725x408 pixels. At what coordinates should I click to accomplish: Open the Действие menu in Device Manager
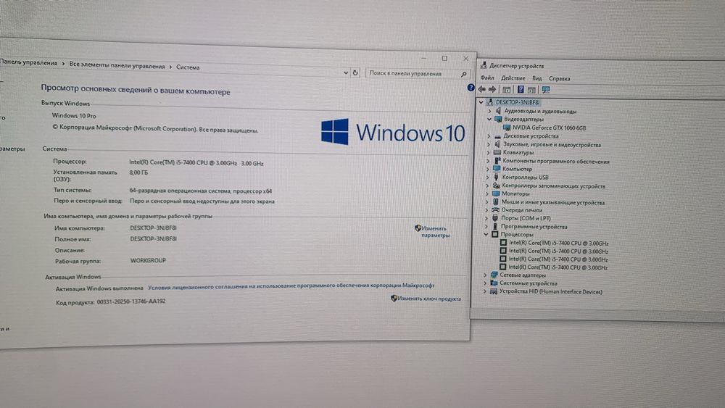(513, 78)
